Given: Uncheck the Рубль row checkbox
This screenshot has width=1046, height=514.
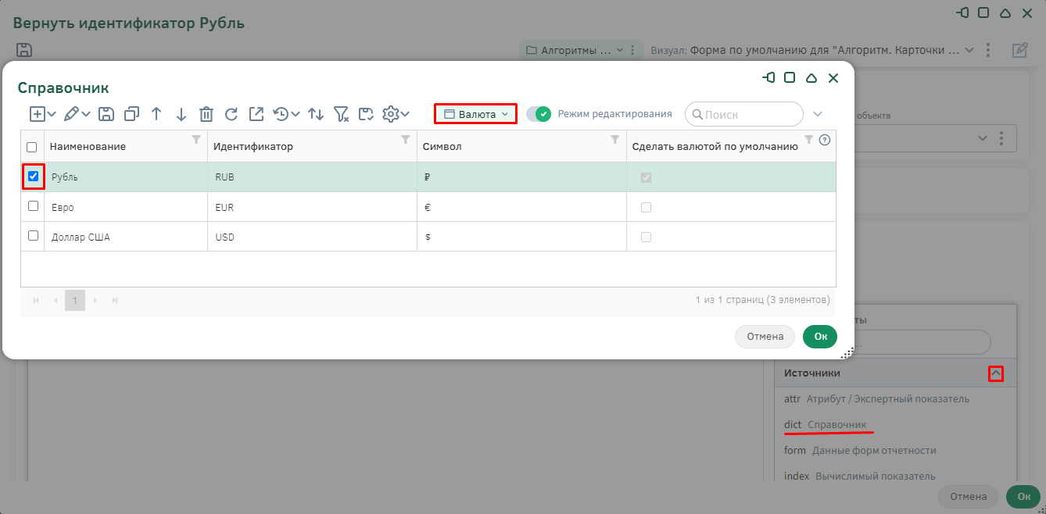Looking at the screenshot, I should (33, 177).
